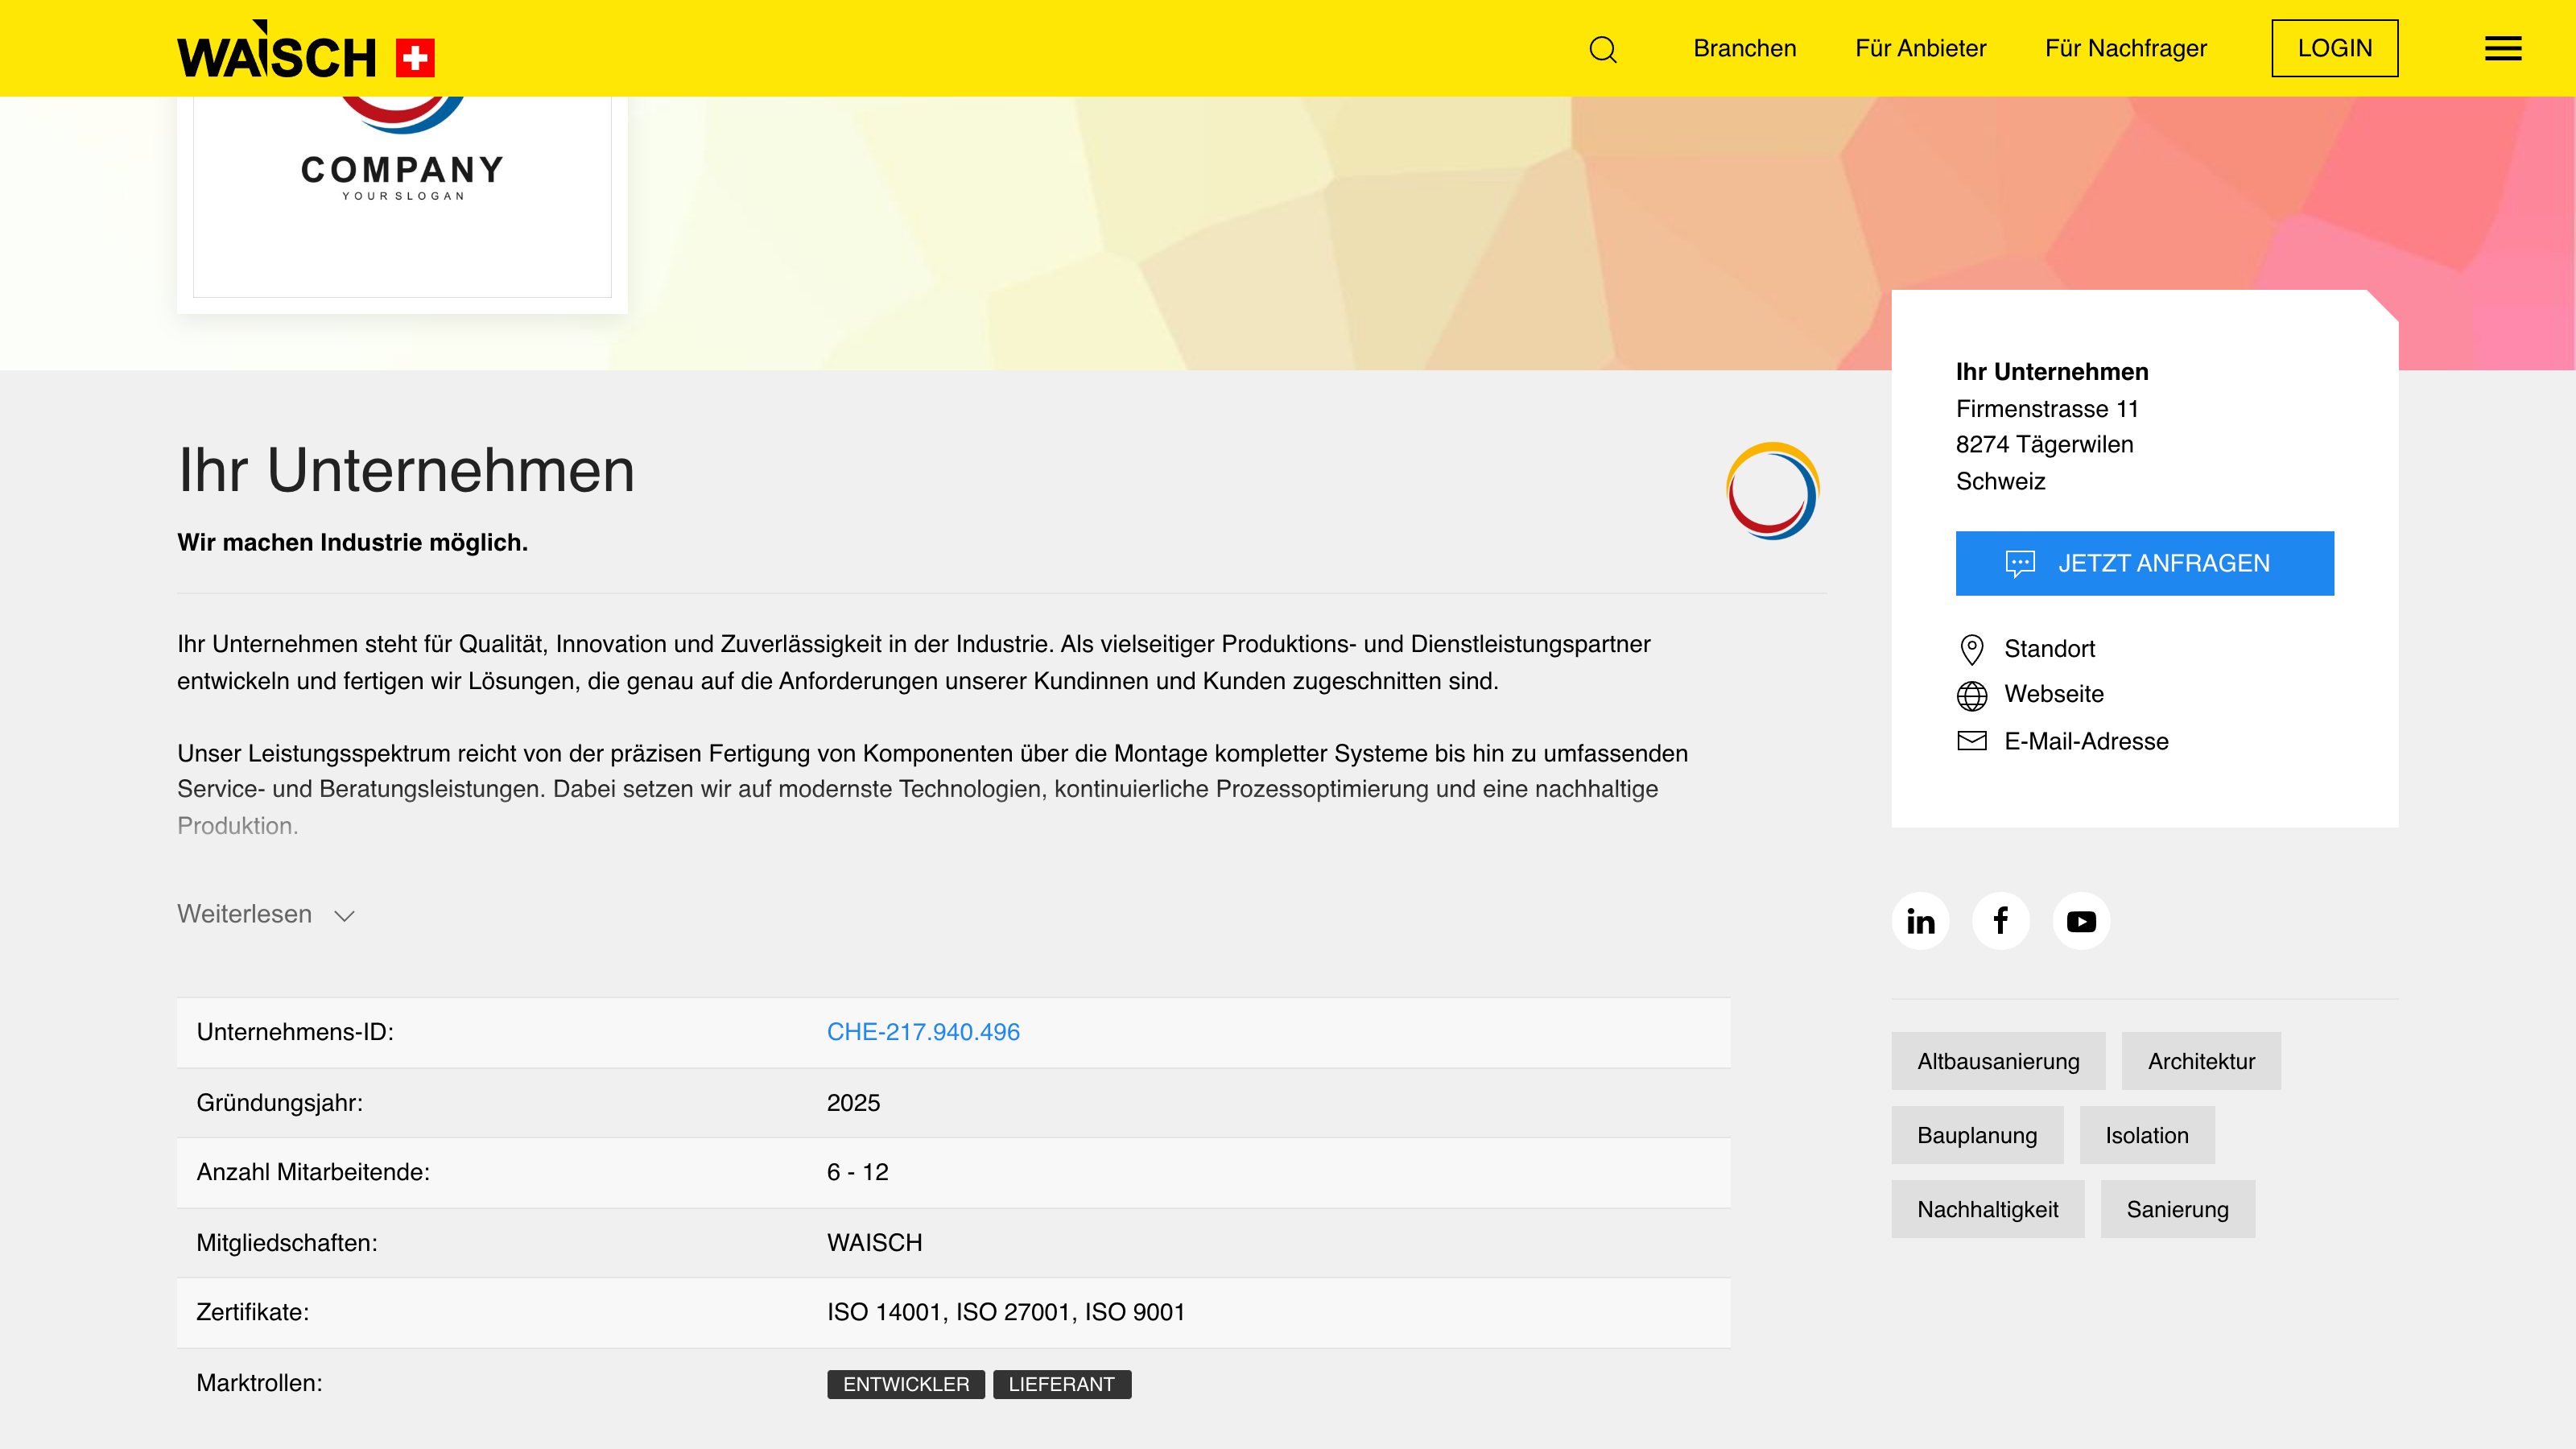Image resolution: width=2576 pixels, height=1449 pixels.
Task: Open the search magnifier icon
Action: [1603, 48]
